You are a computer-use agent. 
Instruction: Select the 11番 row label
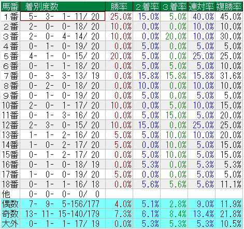(x=10, y=115)
